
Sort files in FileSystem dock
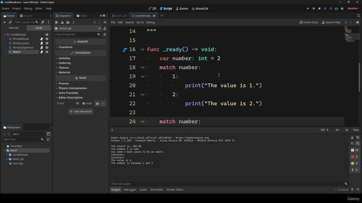point(48,139)
